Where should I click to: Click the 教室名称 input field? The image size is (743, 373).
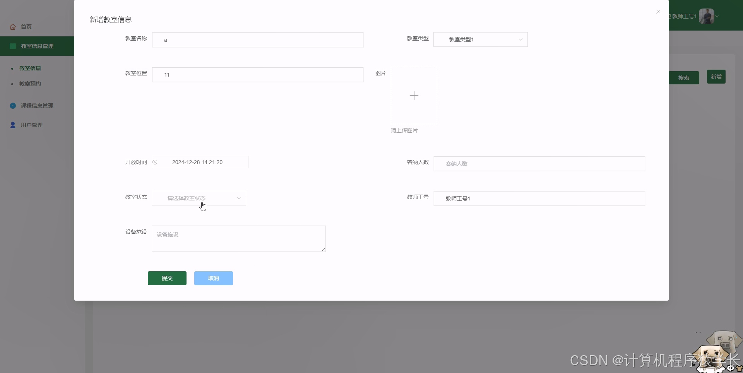257,40
